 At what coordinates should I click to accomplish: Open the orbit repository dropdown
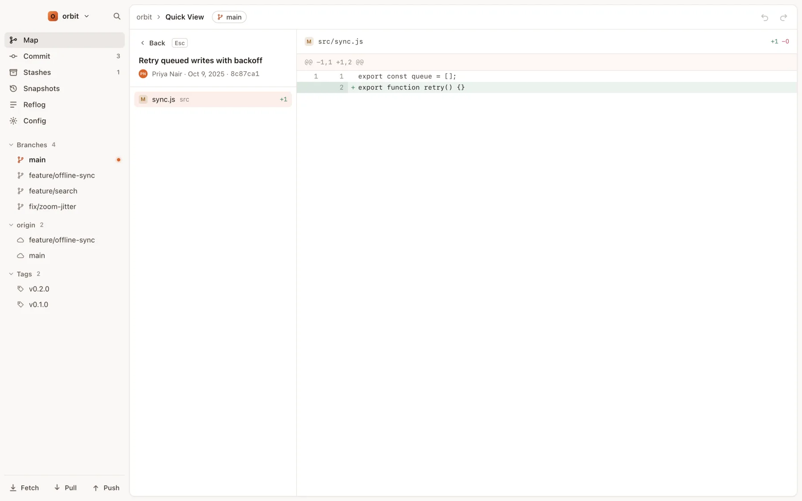(69, 16)
